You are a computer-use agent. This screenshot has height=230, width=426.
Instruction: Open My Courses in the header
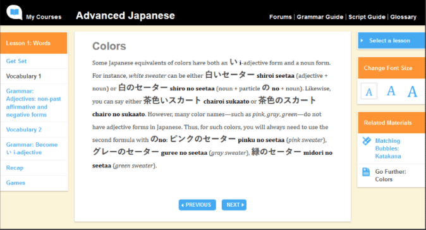(44, 17)
